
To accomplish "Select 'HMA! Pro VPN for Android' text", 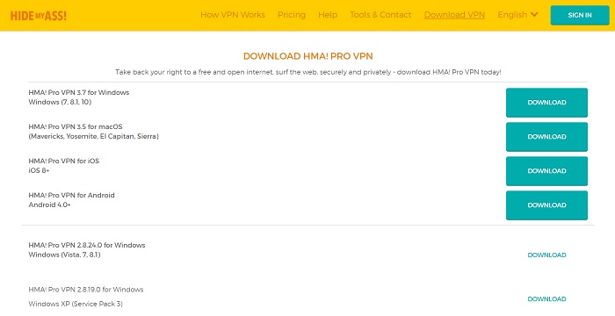I will coord(71,195).
